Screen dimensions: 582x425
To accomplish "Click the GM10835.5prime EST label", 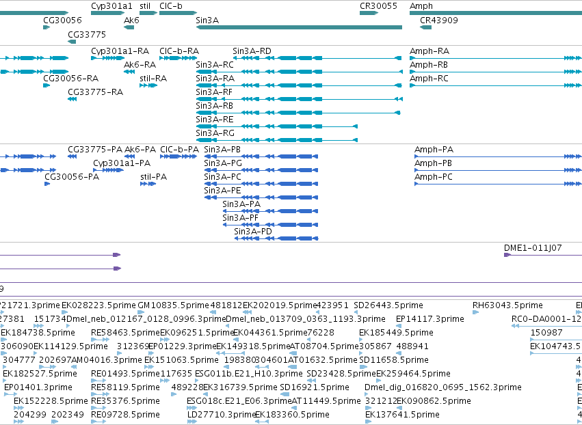I will click(173, 305).
